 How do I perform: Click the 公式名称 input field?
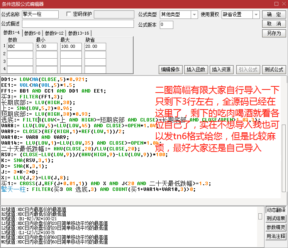(40, 14)
